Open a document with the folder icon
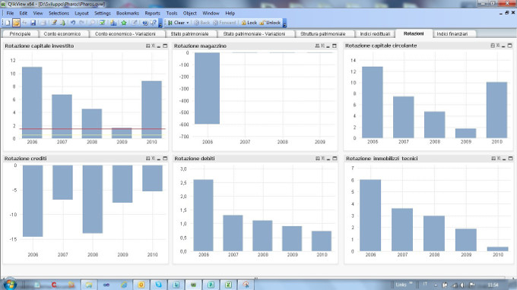The width and height of the screenshot is (517, 290). (x=16, y=23)
